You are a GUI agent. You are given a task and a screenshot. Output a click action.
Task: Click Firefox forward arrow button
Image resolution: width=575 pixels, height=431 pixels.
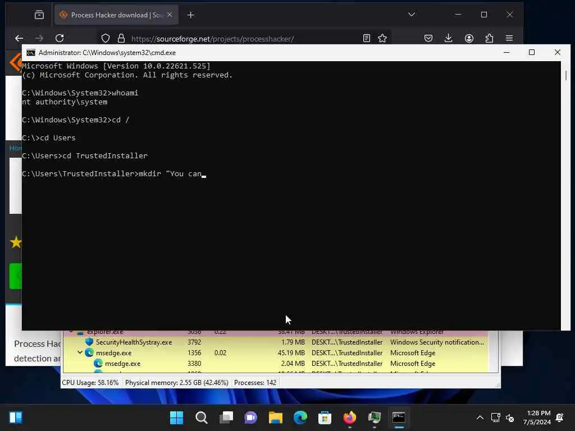tap(39, 38)
